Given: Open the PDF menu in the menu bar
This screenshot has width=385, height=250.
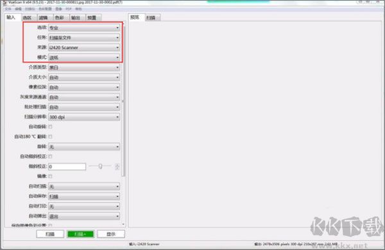Looking at the screenshot, I should (x=69, y=9).
